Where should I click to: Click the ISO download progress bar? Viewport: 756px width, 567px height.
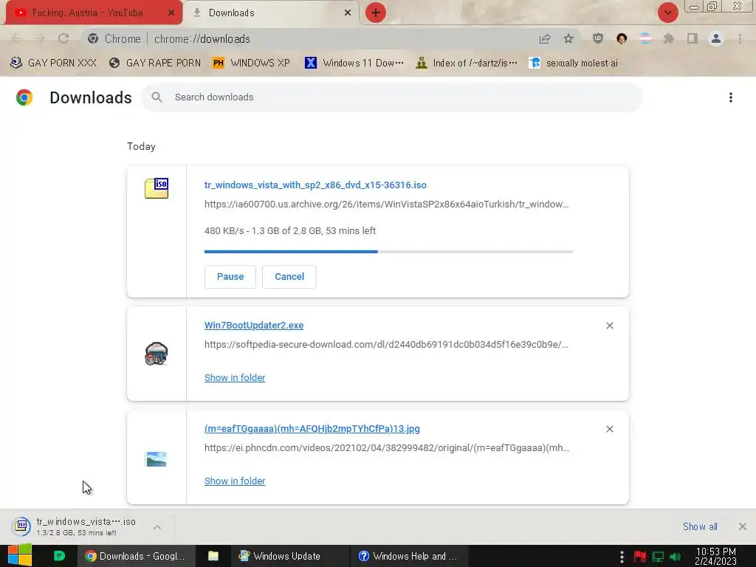[x=388, y=252]
